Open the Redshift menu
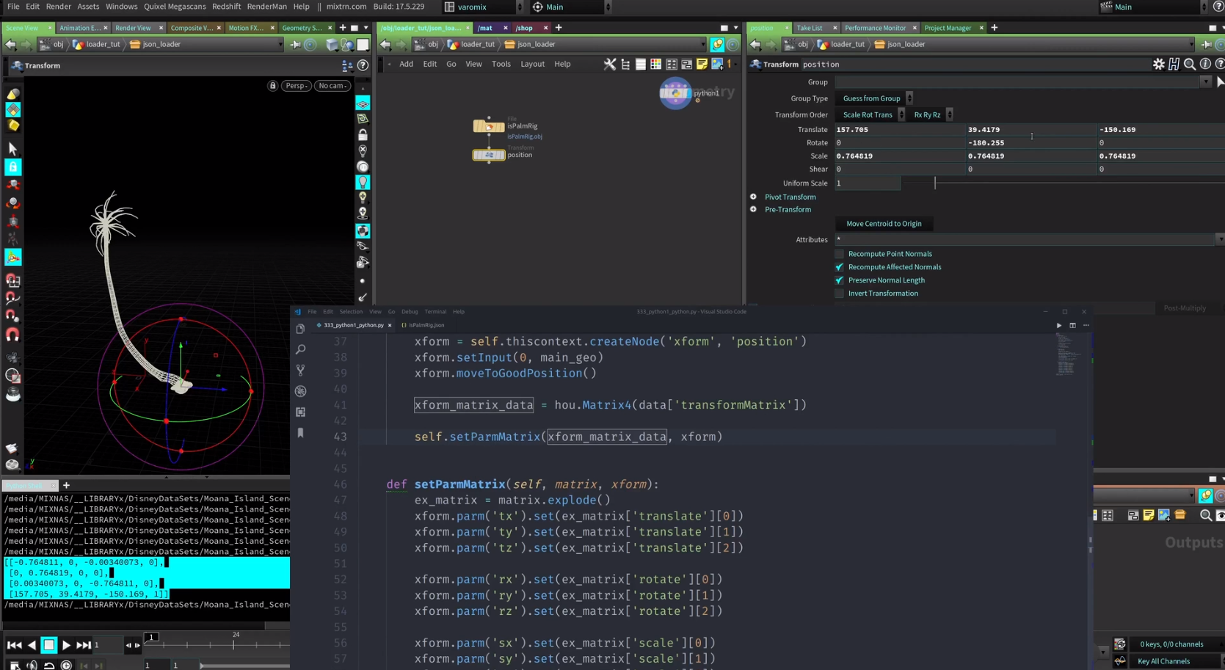1225x670 pixels. [x=226, y=7]
